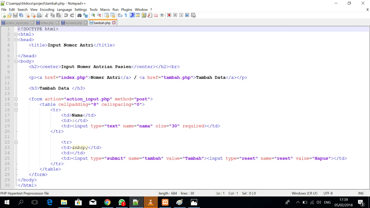Image resolution: width=370 pixels, height=208 pixels.
Task: Open the File menu
Action: [4, 10]
